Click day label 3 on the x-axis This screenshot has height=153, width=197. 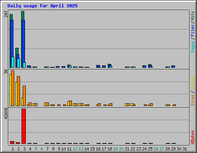(x=24, y=149)
